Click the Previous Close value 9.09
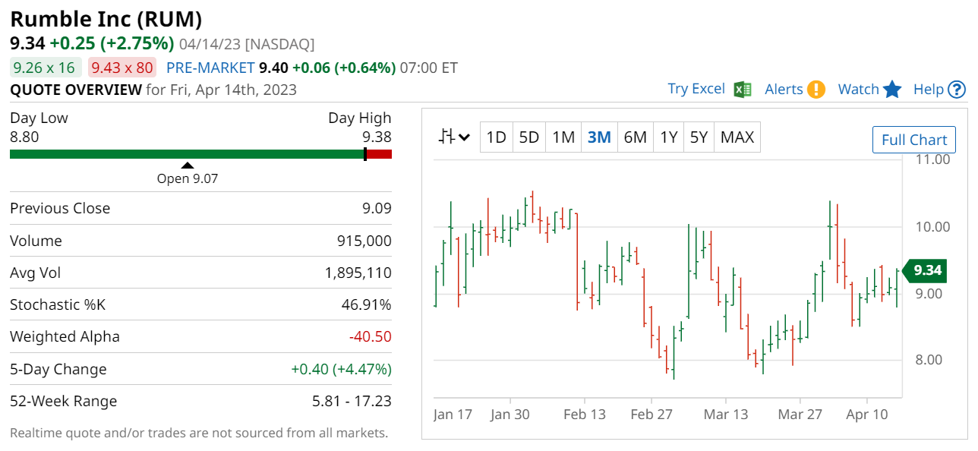978x451 pixels. pos(377,208)
